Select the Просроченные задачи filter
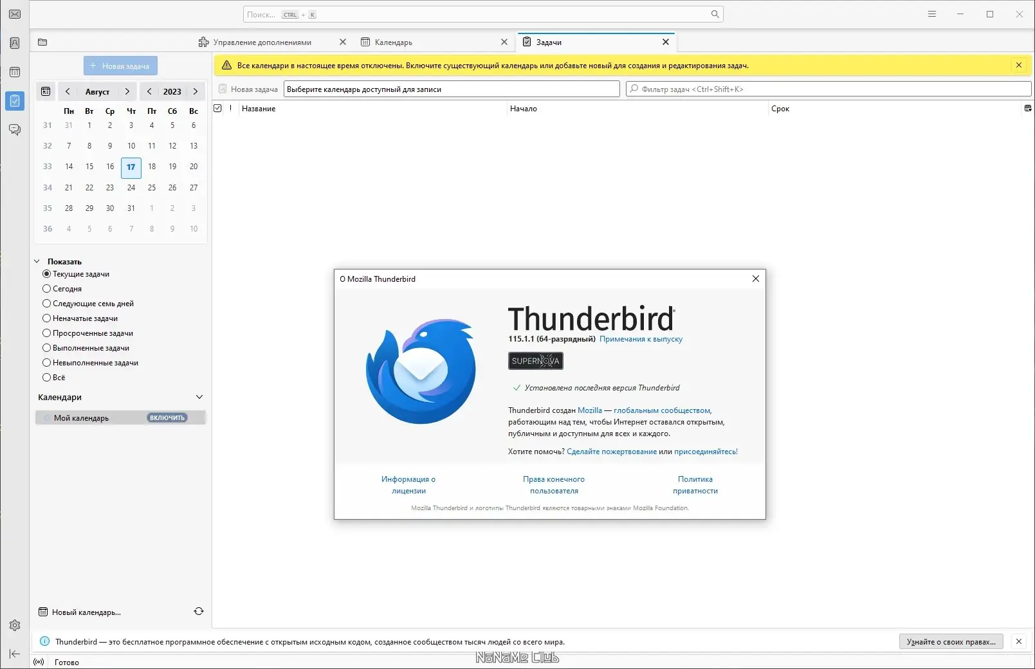Viewport: 1035px width, 669px height. (88, 333)
